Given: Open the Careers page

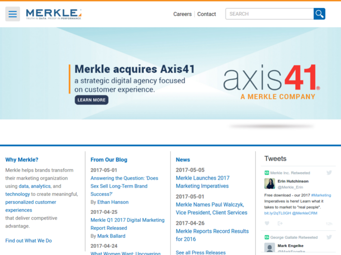Looking at the screenshot, I should pyautogui.click(x=182, y=14).
